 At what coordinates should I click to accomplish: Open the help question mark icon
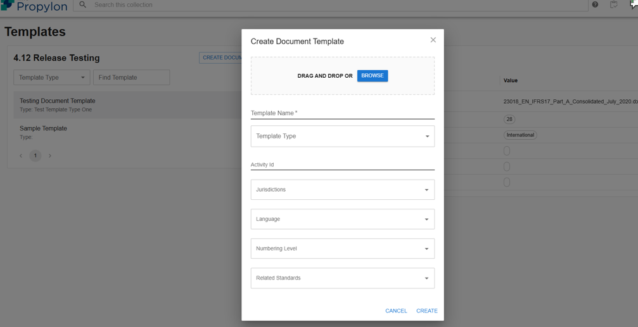click(x=595, y=5)
